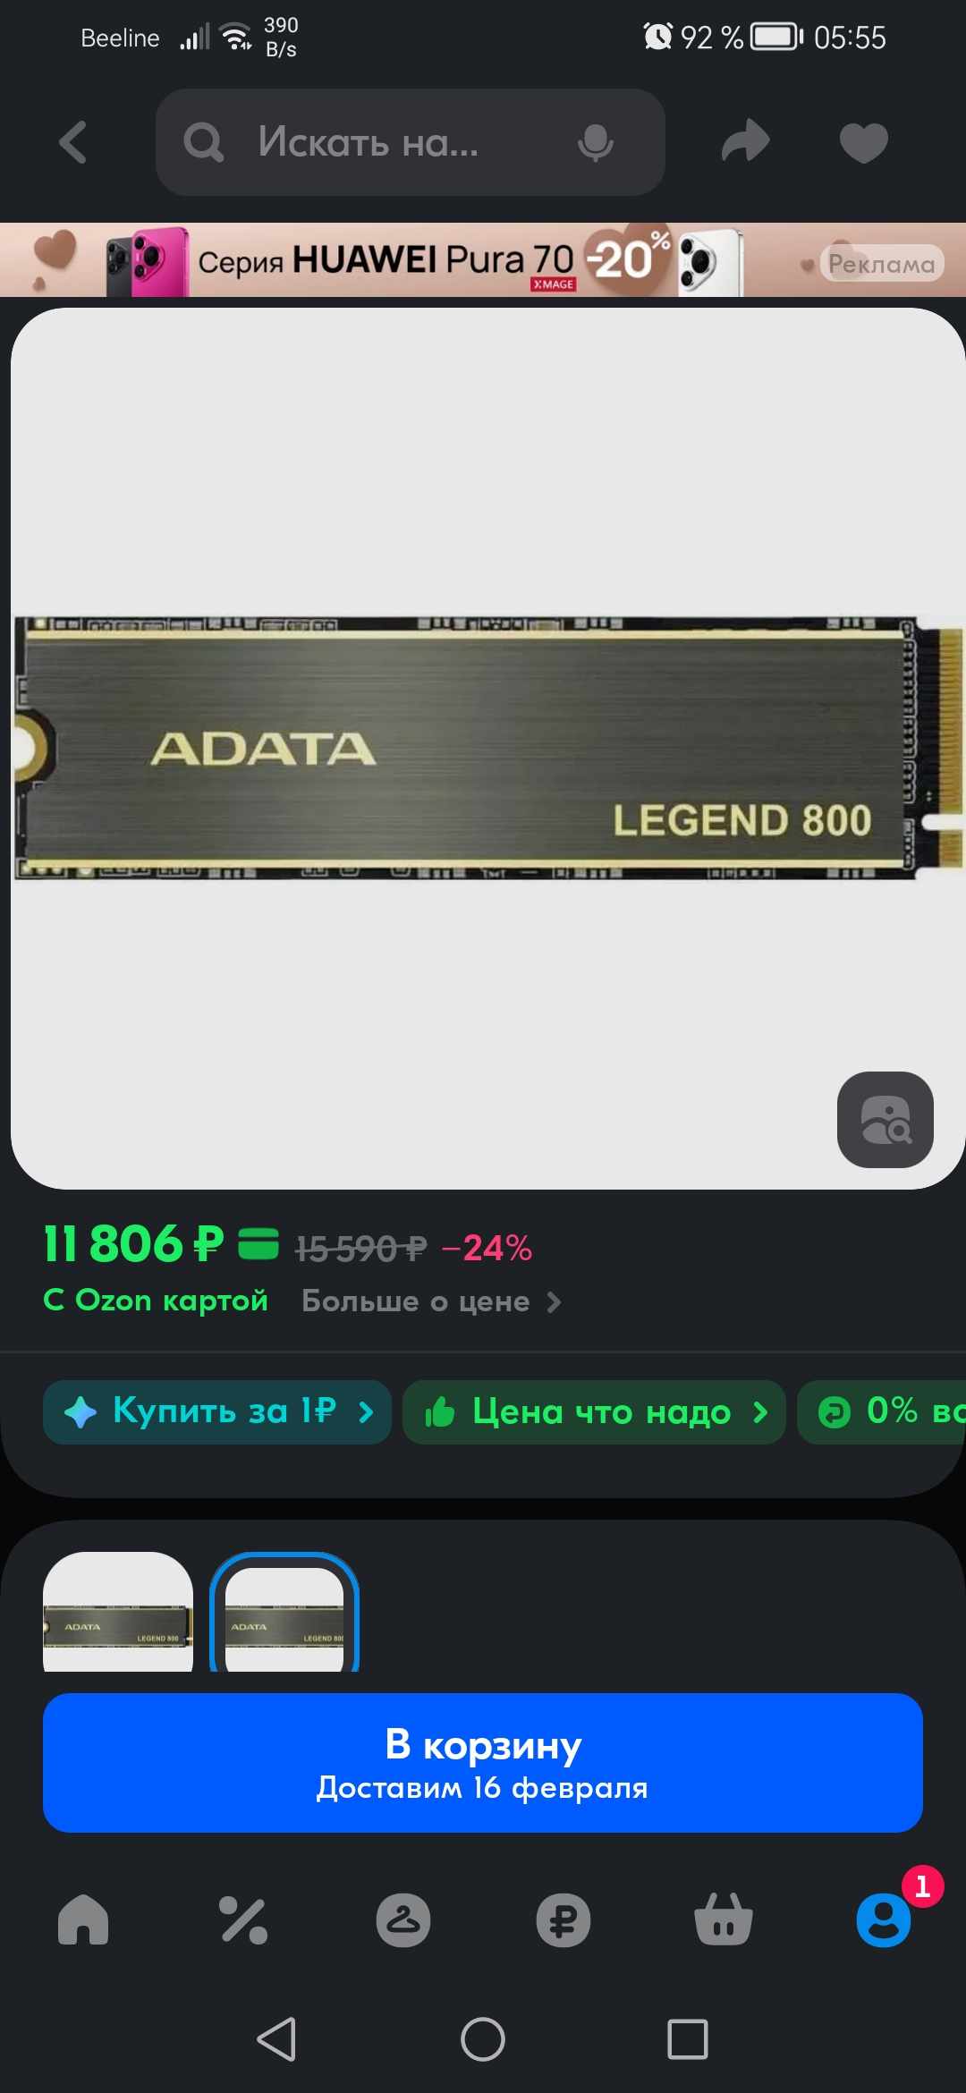The image size is (966, 2093).
Task: Tap the 0% installment chip
Action: pos(881,1411)
